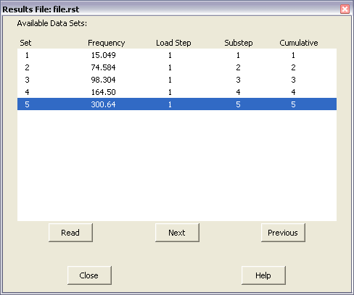Image resolution: width=354 pixels, height=295 pixels.
Task: Select data set 1 row
Action: (x=177, y=55)
